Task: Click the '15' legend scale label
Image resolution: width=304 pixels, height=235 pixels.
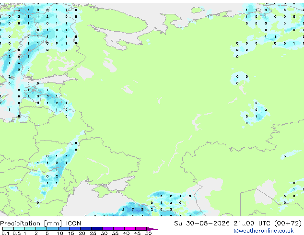Action: tap(71, 233)
